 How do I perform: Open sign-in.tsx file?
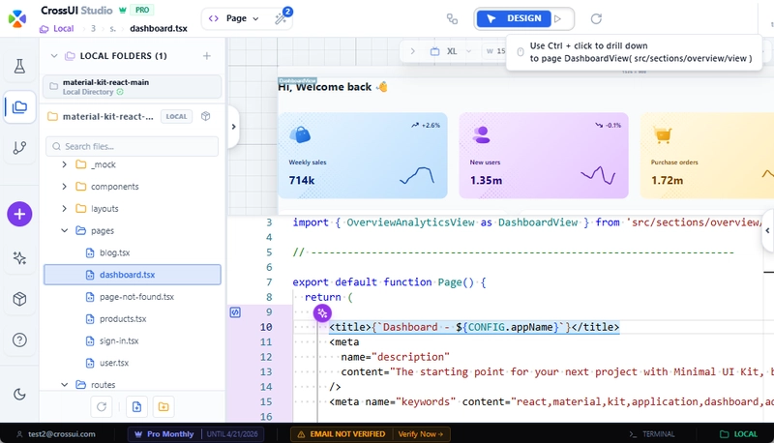[x=119, y=340]
